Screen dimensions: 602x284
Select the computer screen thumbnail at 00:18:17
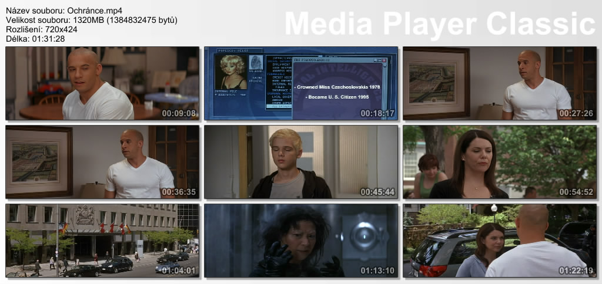pyautogui.click(x=300, y=83)
